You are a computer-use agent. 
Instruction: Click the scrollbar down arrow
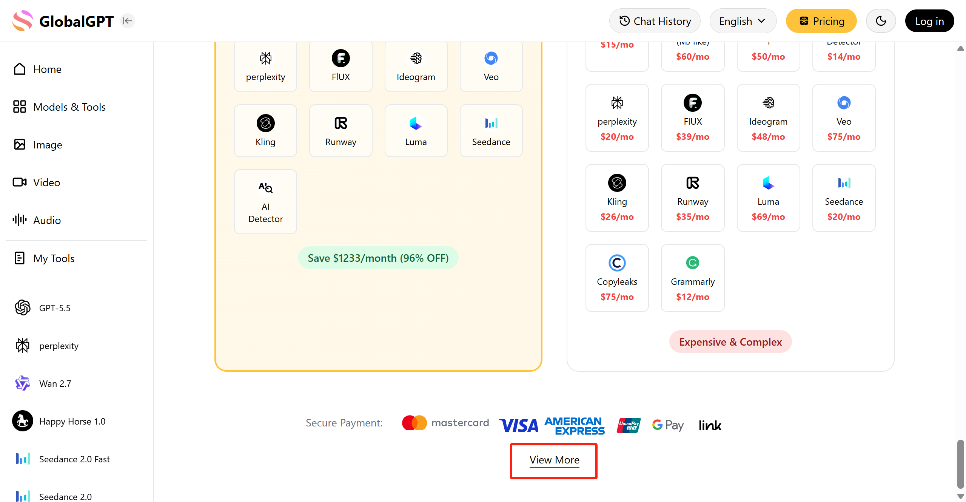[x=961, y=496]
